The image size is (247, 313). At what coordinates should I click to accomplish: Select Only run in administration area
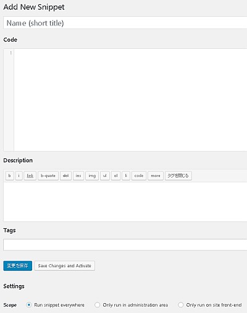[x=97, y=305]
